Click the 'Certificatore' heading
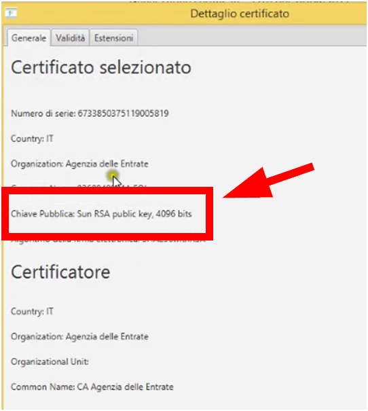 60,272
